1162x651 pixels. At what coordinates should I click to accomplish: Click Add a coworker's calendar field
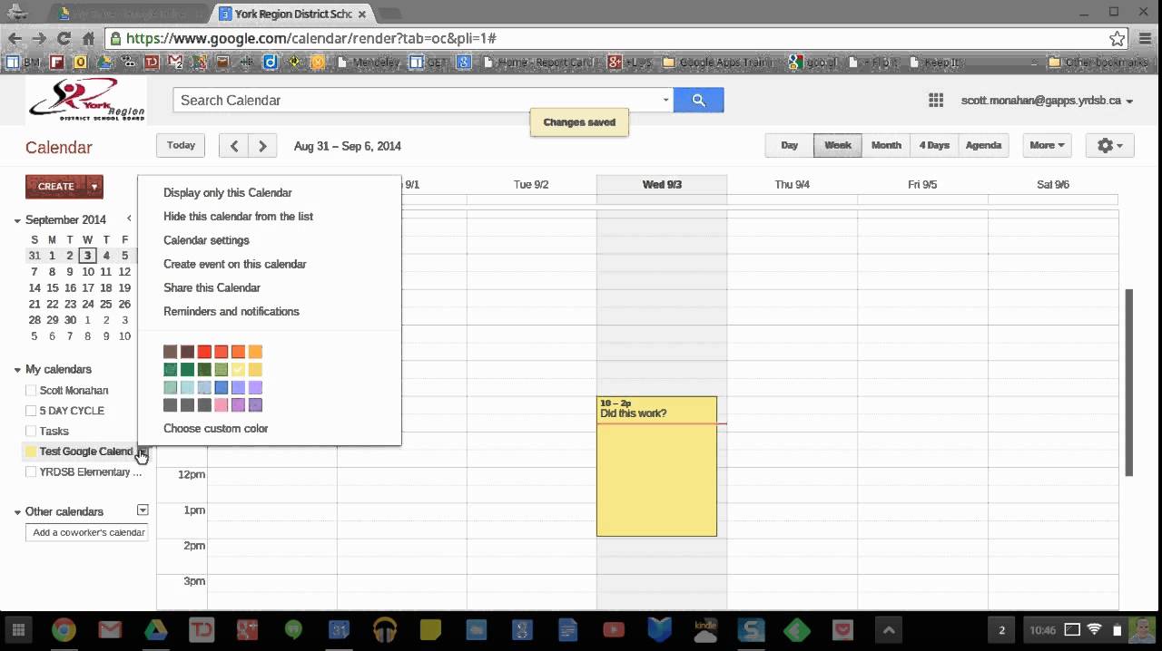click(x=87, y=532)
